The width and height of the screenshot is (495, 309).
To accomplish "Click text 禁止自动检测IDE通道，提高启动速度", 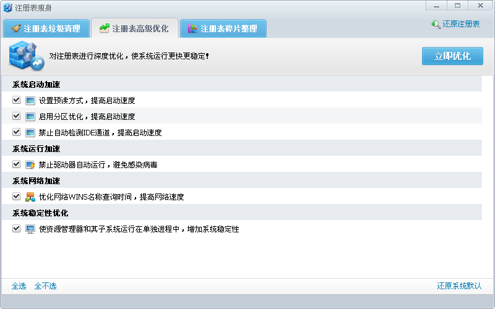I will tap(100, 133).
